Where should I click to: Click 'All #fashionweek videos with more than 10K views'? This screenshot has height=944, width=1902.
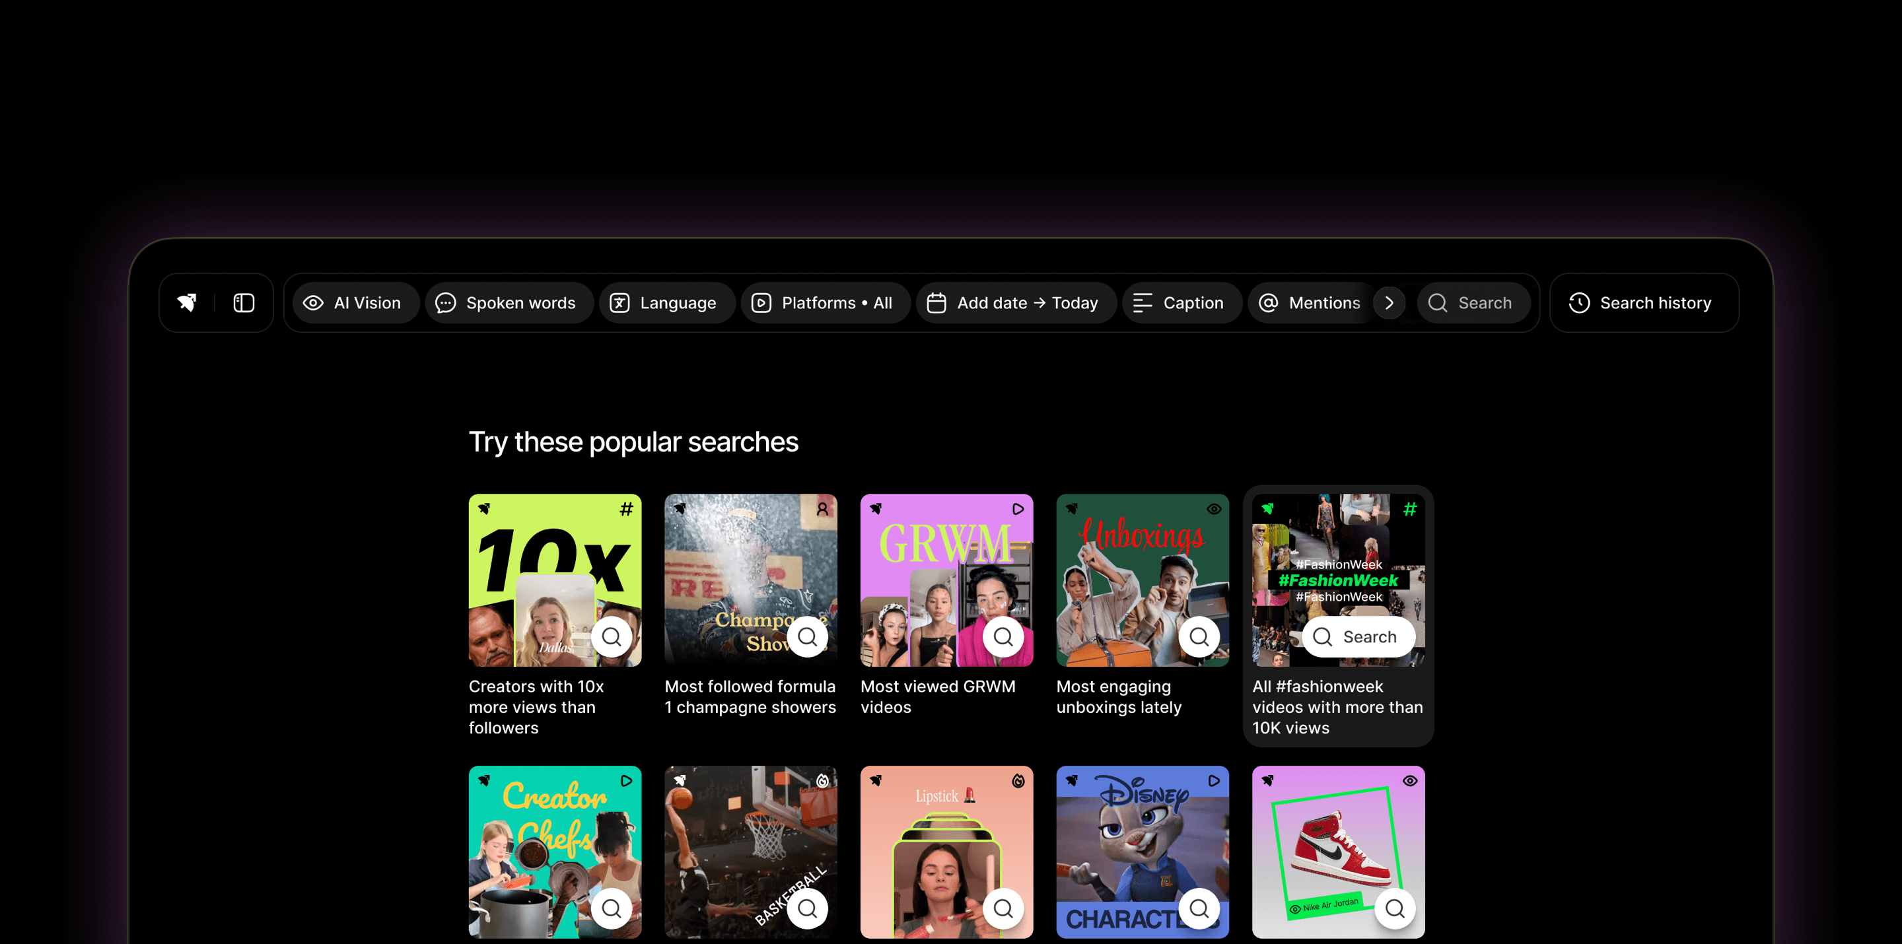1337,707
